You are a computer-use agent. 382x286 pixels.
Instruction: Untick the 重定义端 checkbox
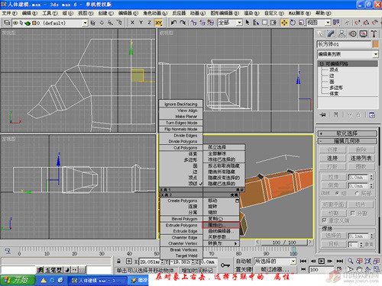point(324,220)
